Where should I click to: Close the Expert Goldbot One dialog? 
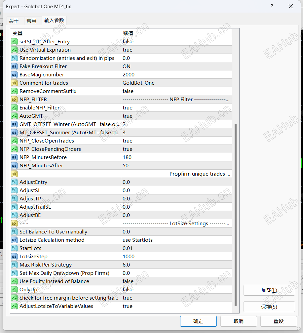point(291,6)
